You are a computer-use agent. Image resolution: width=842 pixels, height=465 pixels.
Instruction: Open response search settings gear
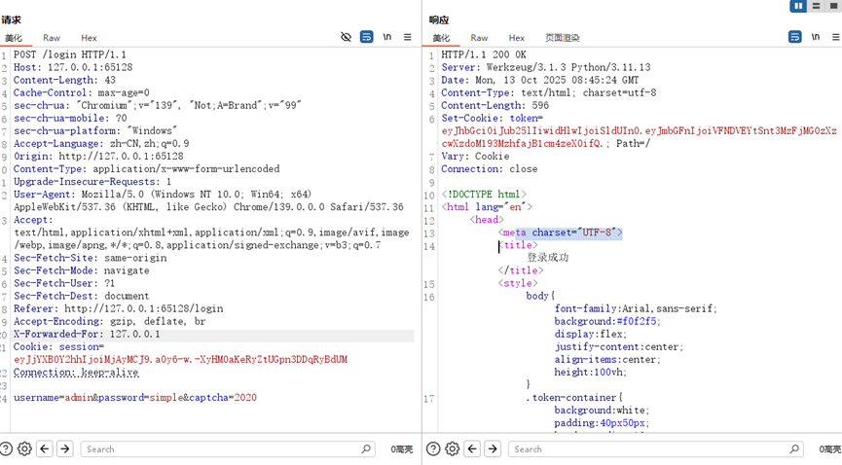click(x=453, y=448)
